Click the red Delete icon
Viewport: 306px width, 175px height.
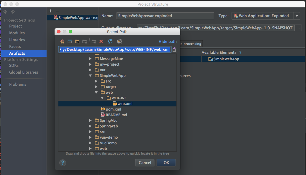pyautogui.click(x=101, y=41)
